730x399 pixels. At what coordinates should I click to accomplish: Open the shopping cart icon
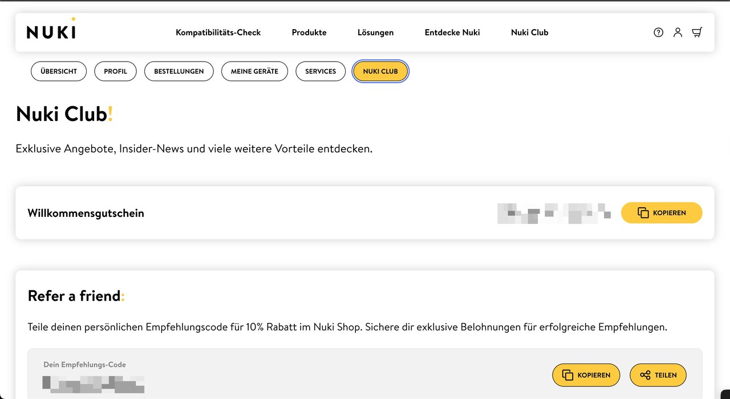click(x=697, y=33)
